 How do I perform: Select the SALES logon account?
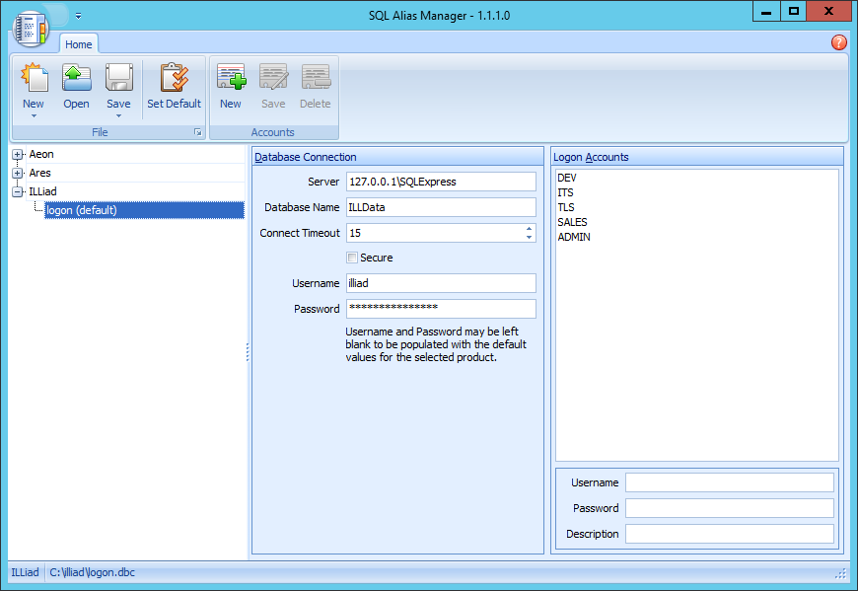[572, 222]
